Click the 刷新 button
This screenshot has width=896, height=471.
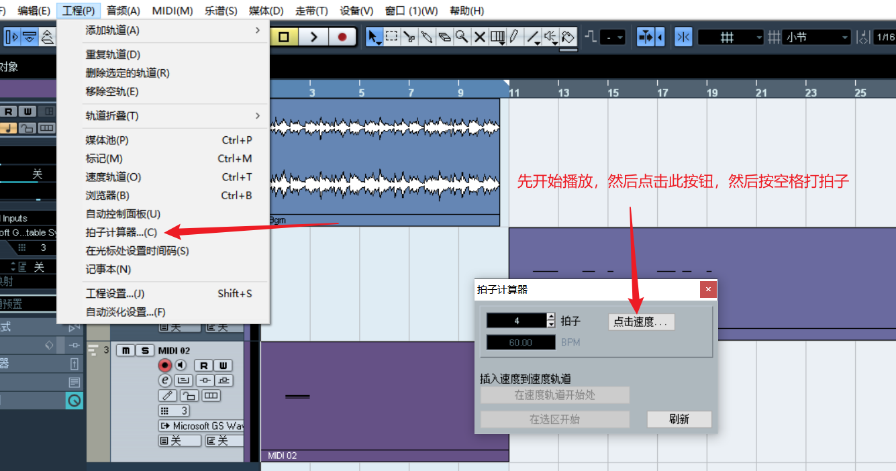[679, 419]
